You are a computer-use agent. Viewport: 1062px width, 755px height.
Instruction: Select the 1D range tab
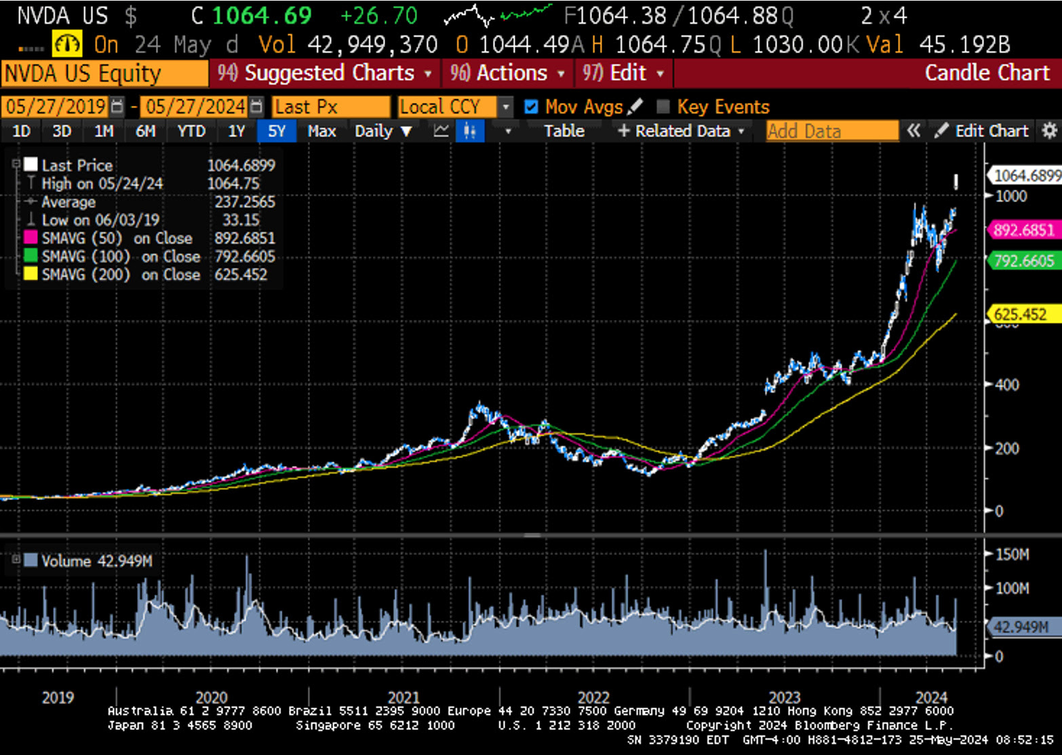click(22, 131)
